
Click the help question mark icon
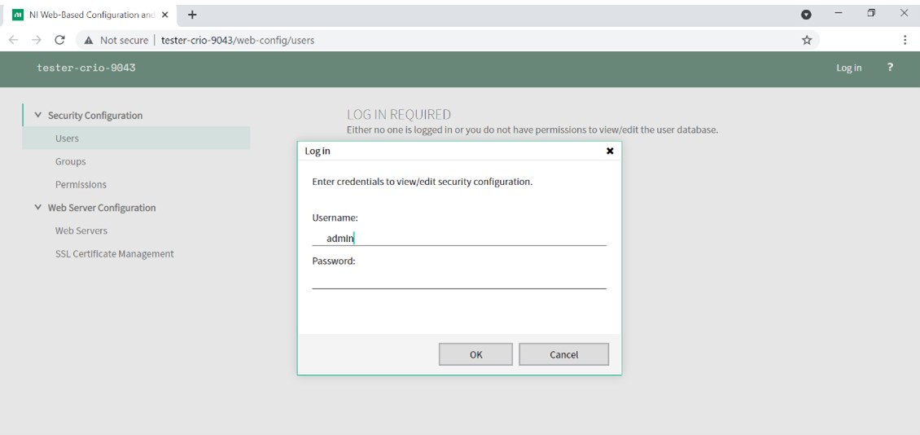tap(890, 68)
